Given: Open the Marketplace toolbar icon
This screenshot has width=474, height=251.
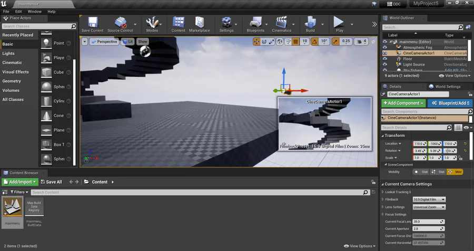Looking at the screenshot, I should [200, 24].
